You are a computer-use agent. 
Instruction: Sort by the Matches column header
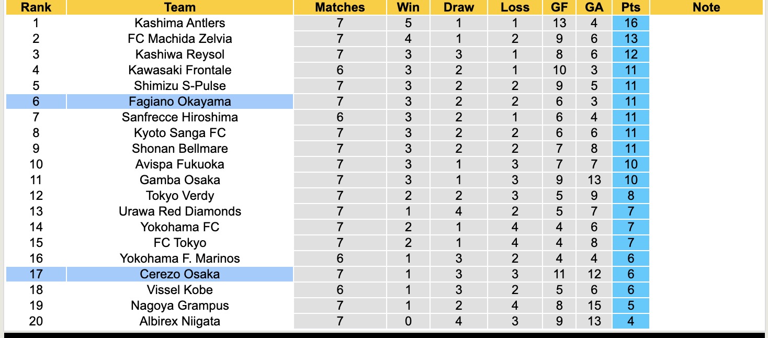point(340,7)
